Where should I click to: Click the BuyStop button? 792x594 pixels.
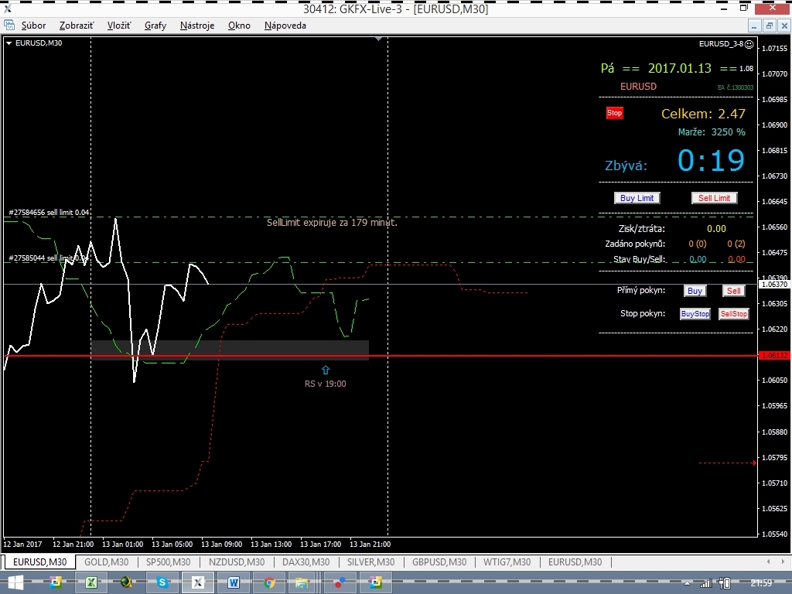pos(695,314)
